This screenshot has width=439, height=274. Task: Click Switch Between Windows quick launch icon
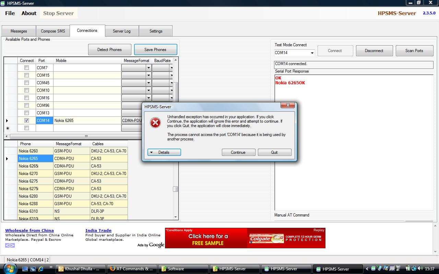pyautogui.click(x=33, y=269)
